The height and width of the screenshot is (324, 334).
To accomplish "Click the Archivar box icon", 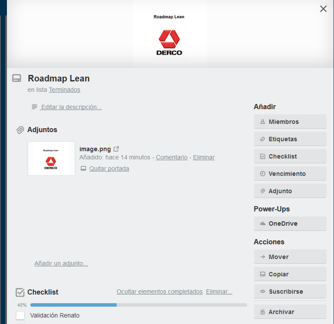I will tap(263, 312).
